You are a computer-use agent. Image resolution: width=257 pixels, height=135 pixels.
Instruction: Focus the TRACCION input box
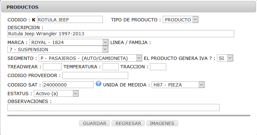click(x=158, y=67)
